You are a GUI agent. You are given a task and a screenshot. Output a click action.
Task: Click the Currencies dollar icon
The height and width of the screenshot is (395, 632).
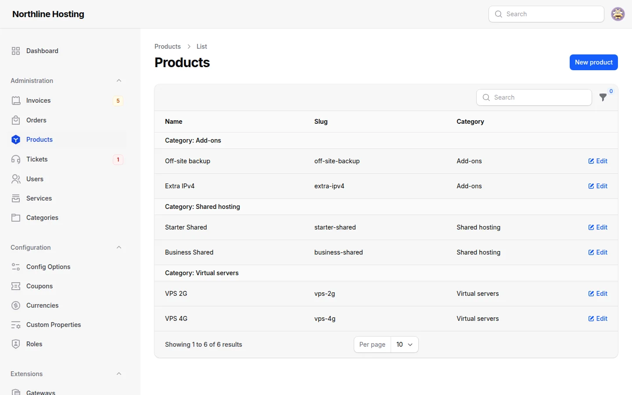[16, 305]
